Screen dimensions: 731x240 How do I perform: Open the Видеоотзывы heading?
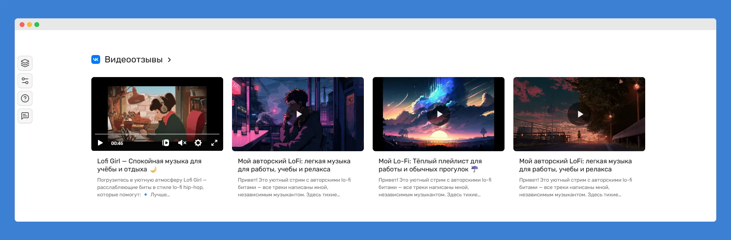pos(133,59)
